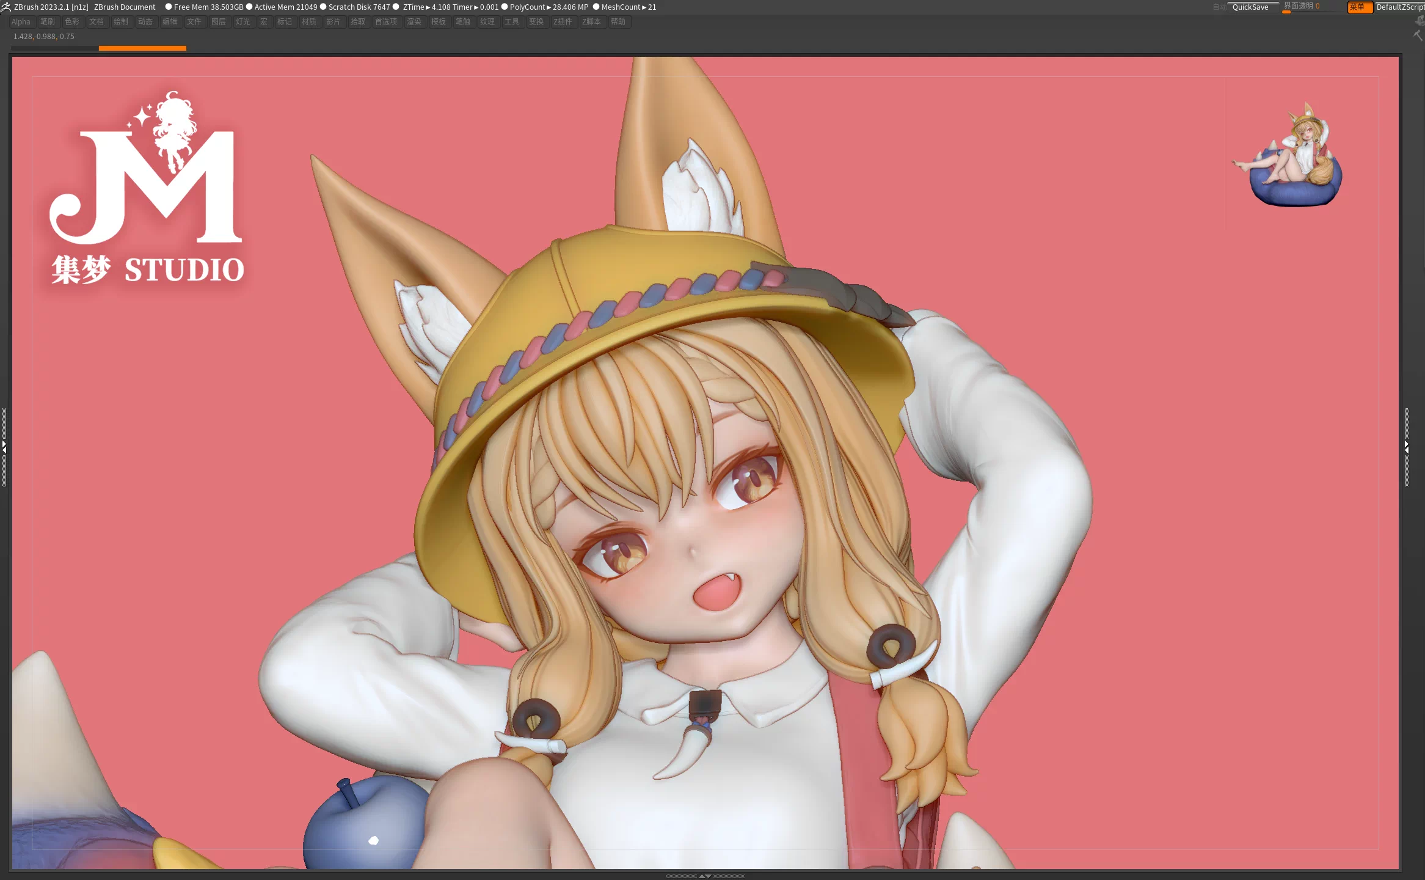Viewport: 1425px width, 880px height.
Task: Click the DefaultZScript button
Action: click(1400, 7)
